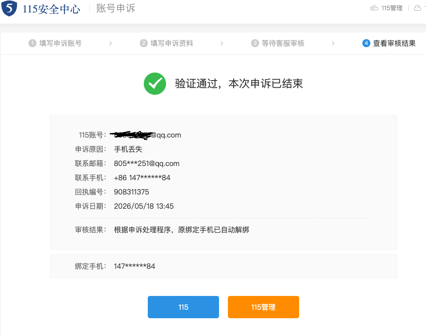This screenshot has height=336, width=426.
Task: Click review result text 原绑定手机已自动解绑
Action: (x=214, y=230)
